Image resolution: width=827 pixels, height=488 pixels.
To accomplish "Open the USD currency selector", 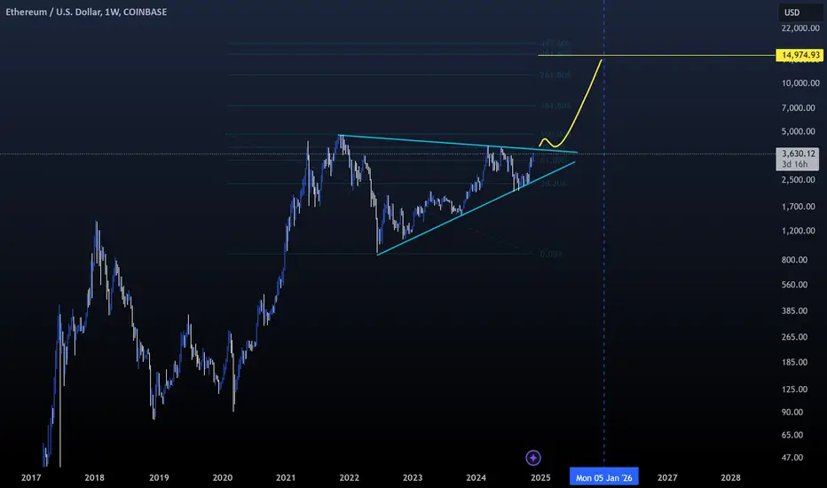I will pos(799,12).
